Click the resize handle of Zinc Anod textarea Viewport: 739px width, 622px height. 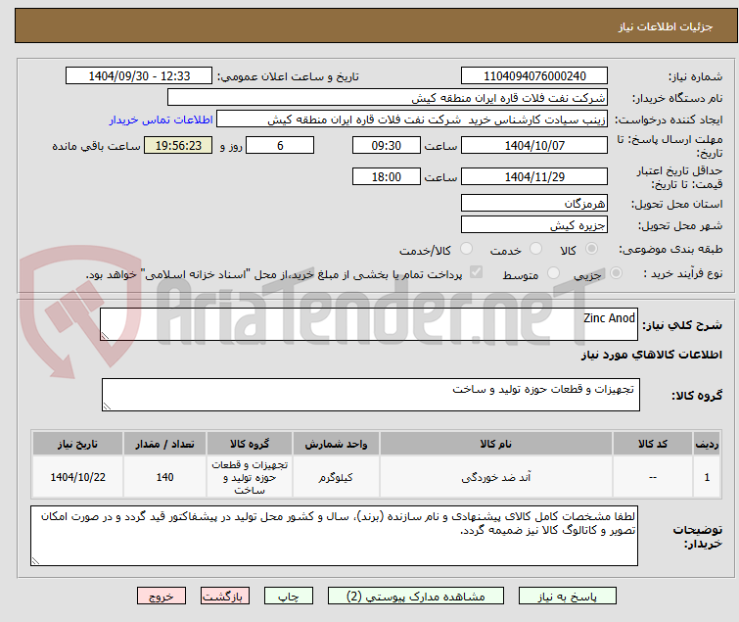105,335
